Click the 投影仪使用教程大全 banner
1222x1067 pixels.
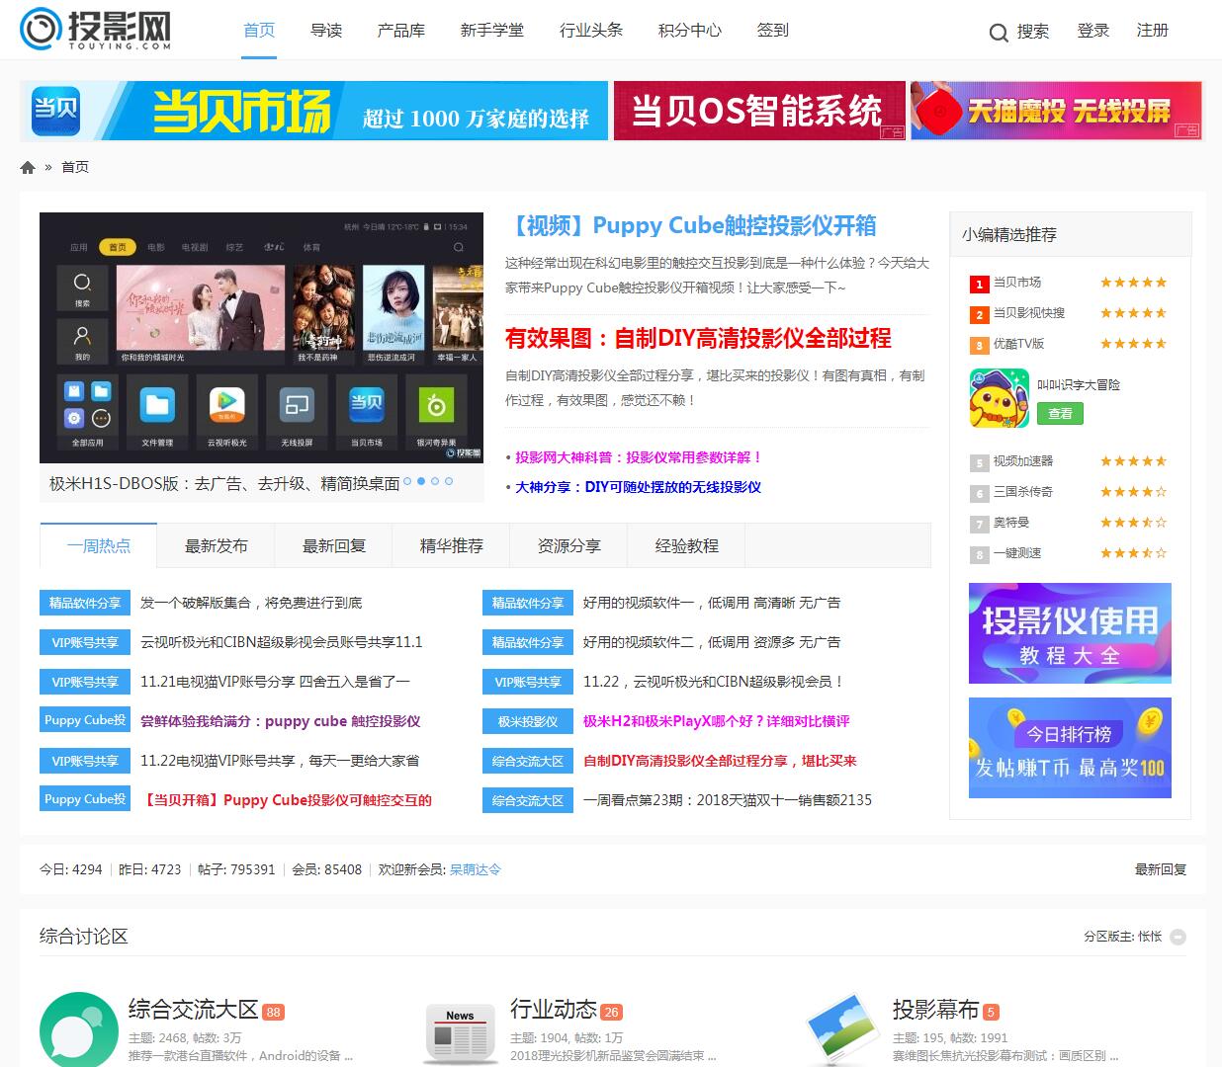coord(1070,633)
